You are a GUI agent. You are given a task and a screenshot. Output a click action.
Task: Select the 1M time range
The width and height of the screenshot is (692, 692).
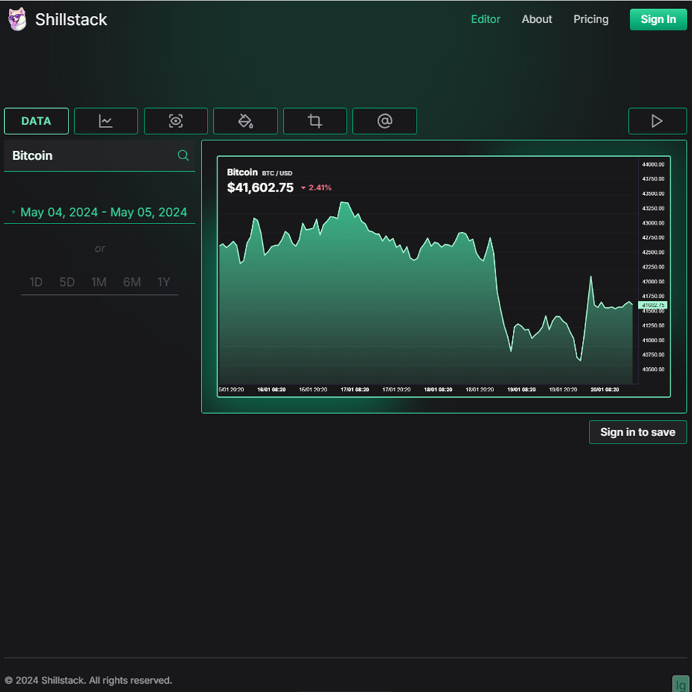pos(99,282)
